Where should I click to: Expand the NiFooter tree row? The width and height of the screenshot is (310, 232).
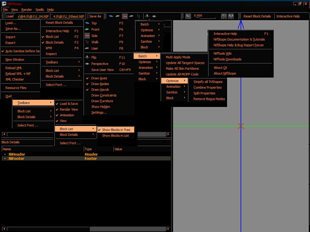click(x=5, y=159)
